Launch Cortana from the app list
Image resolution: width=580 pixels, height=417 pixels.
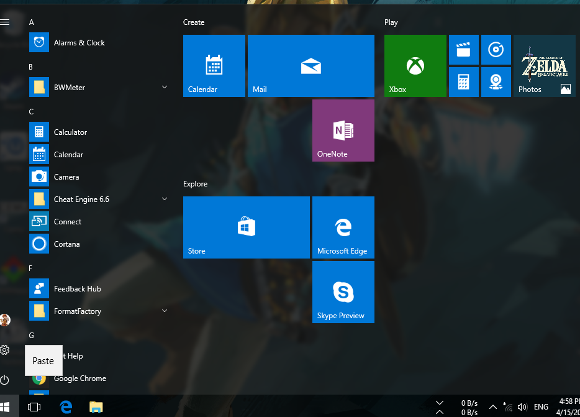98,244
